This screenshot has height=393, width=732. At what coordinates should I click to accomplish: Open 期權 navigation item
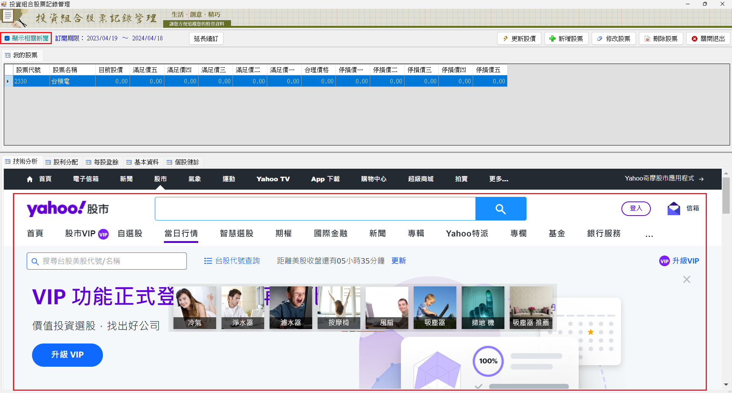click(284, 233)
